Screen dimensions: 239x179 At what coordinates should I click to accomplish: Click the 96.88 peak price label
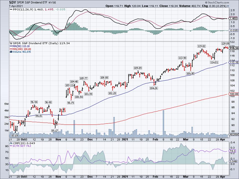coord(48,102)
